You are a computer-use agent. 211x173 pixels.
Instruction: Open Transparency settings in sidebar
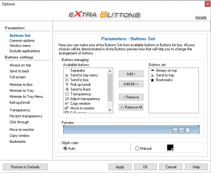tap(20, 110)
